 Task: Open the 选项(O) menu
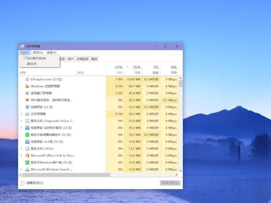click(x=38, y=52)
